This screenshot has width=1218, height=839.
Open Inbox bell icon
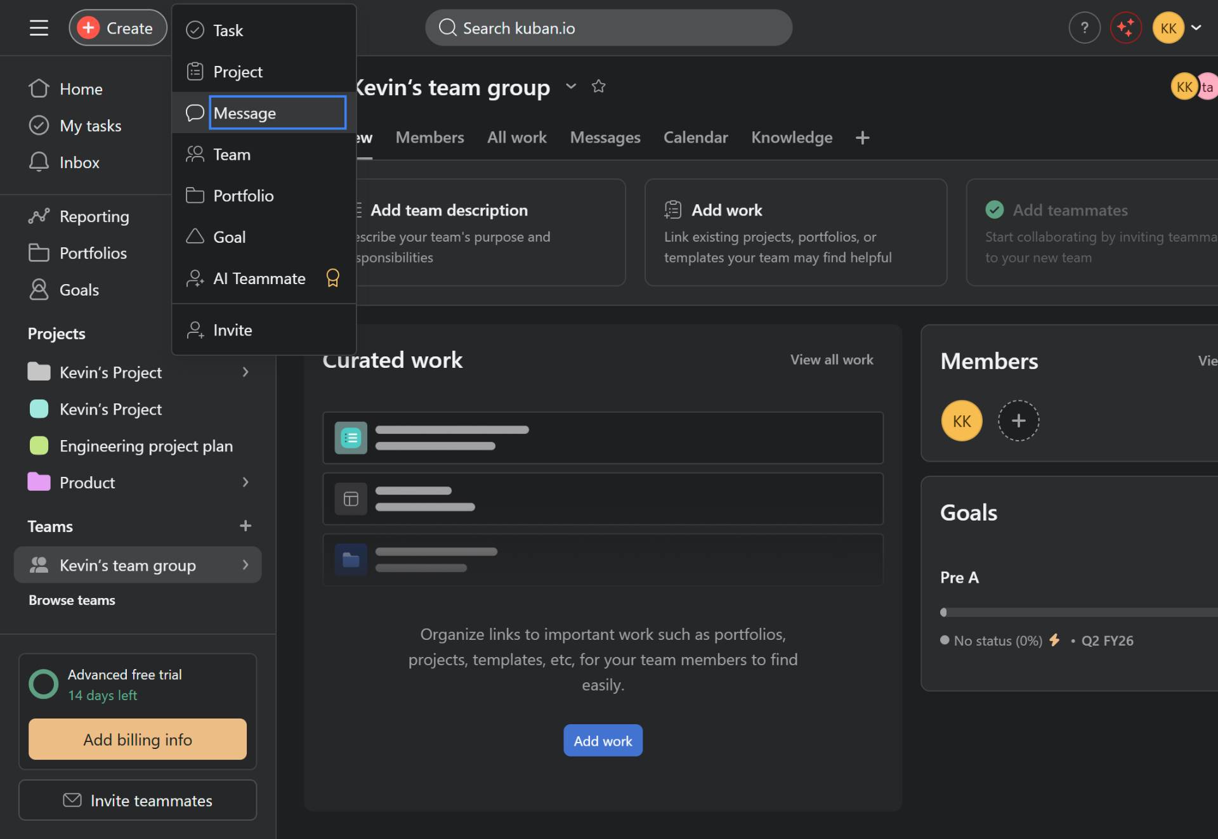[x=39, y=162]
